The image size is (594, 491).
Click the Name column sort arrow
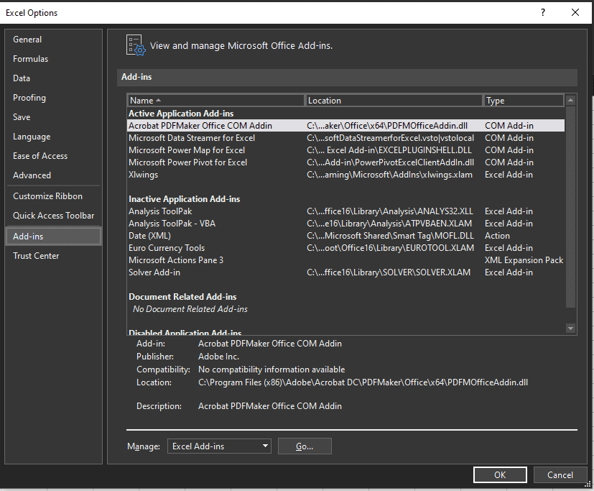coord(158,101)
